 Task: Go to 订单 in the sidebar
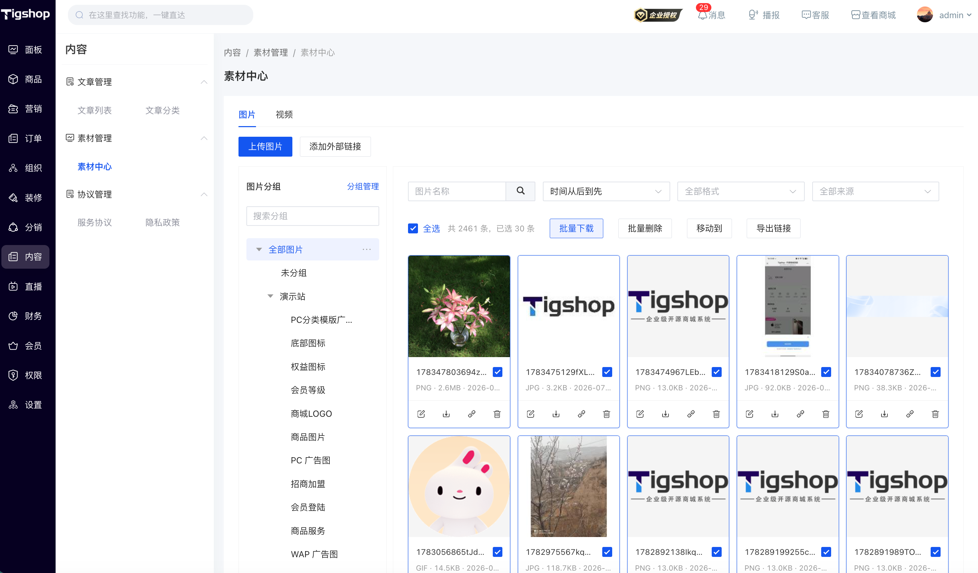tap(26, 138)
